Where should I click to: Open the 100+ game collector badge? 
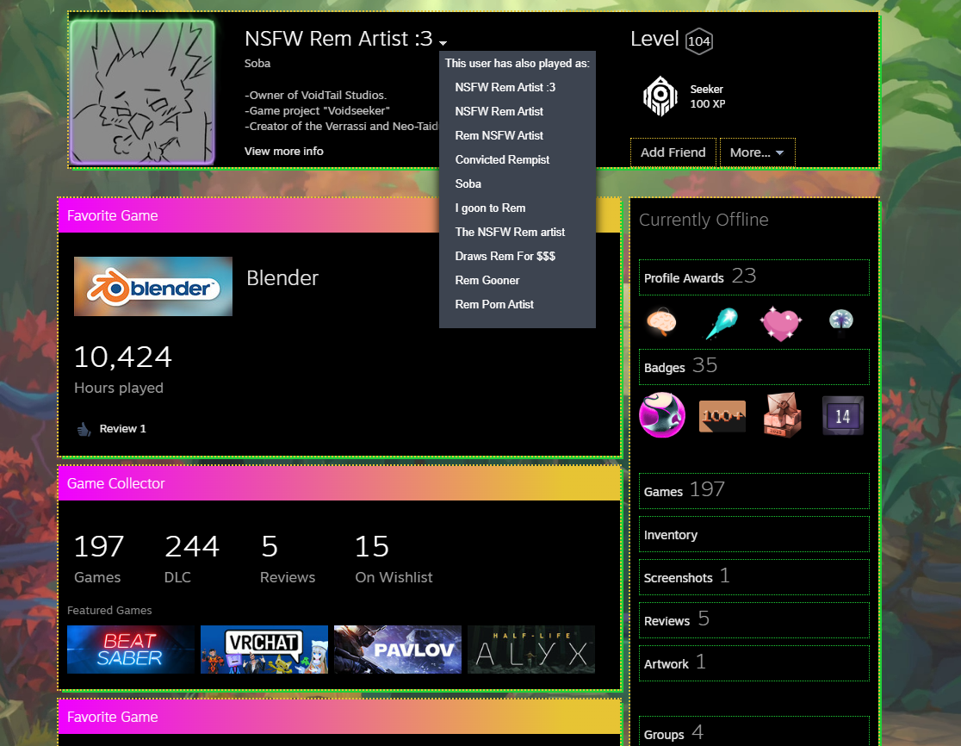pyautogui.click(x=722, y=415)
